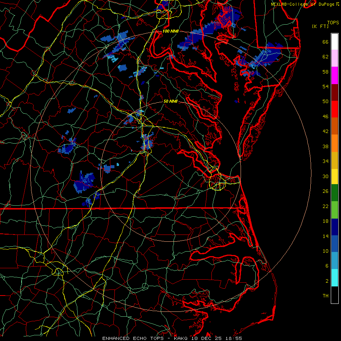The height and width of the screenshot is (341, 341).
Task: Click the "22" legend value
Action: pos(325,206)
